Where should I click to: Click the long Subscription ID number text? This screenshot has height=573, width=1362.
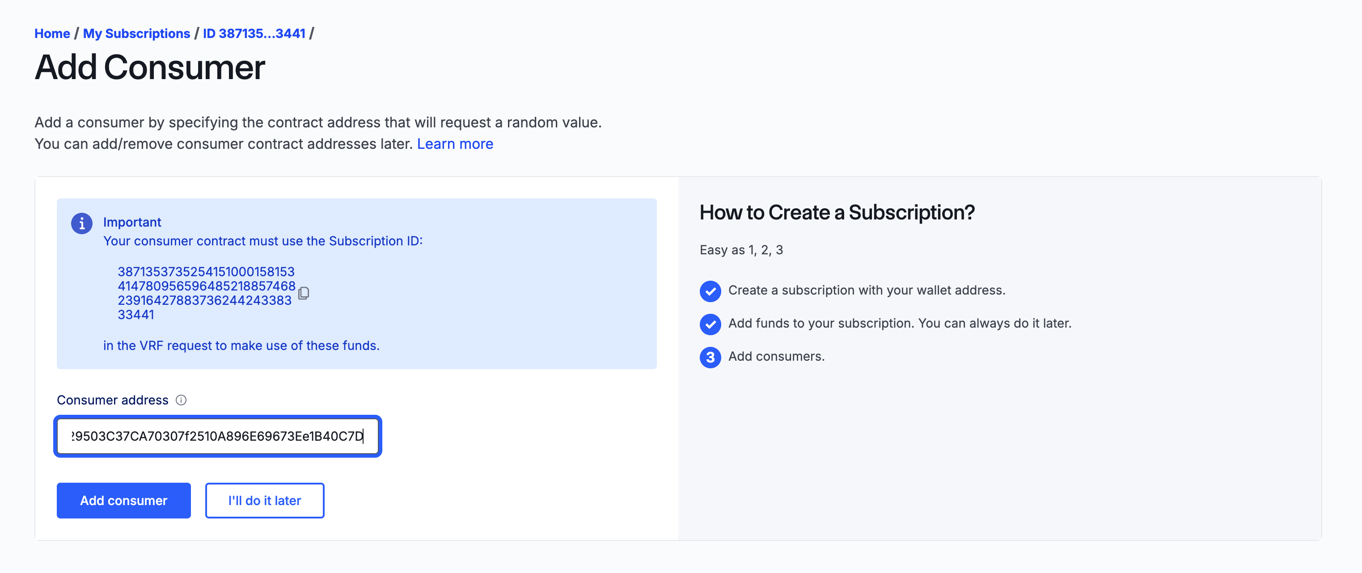tap(206, 292)
